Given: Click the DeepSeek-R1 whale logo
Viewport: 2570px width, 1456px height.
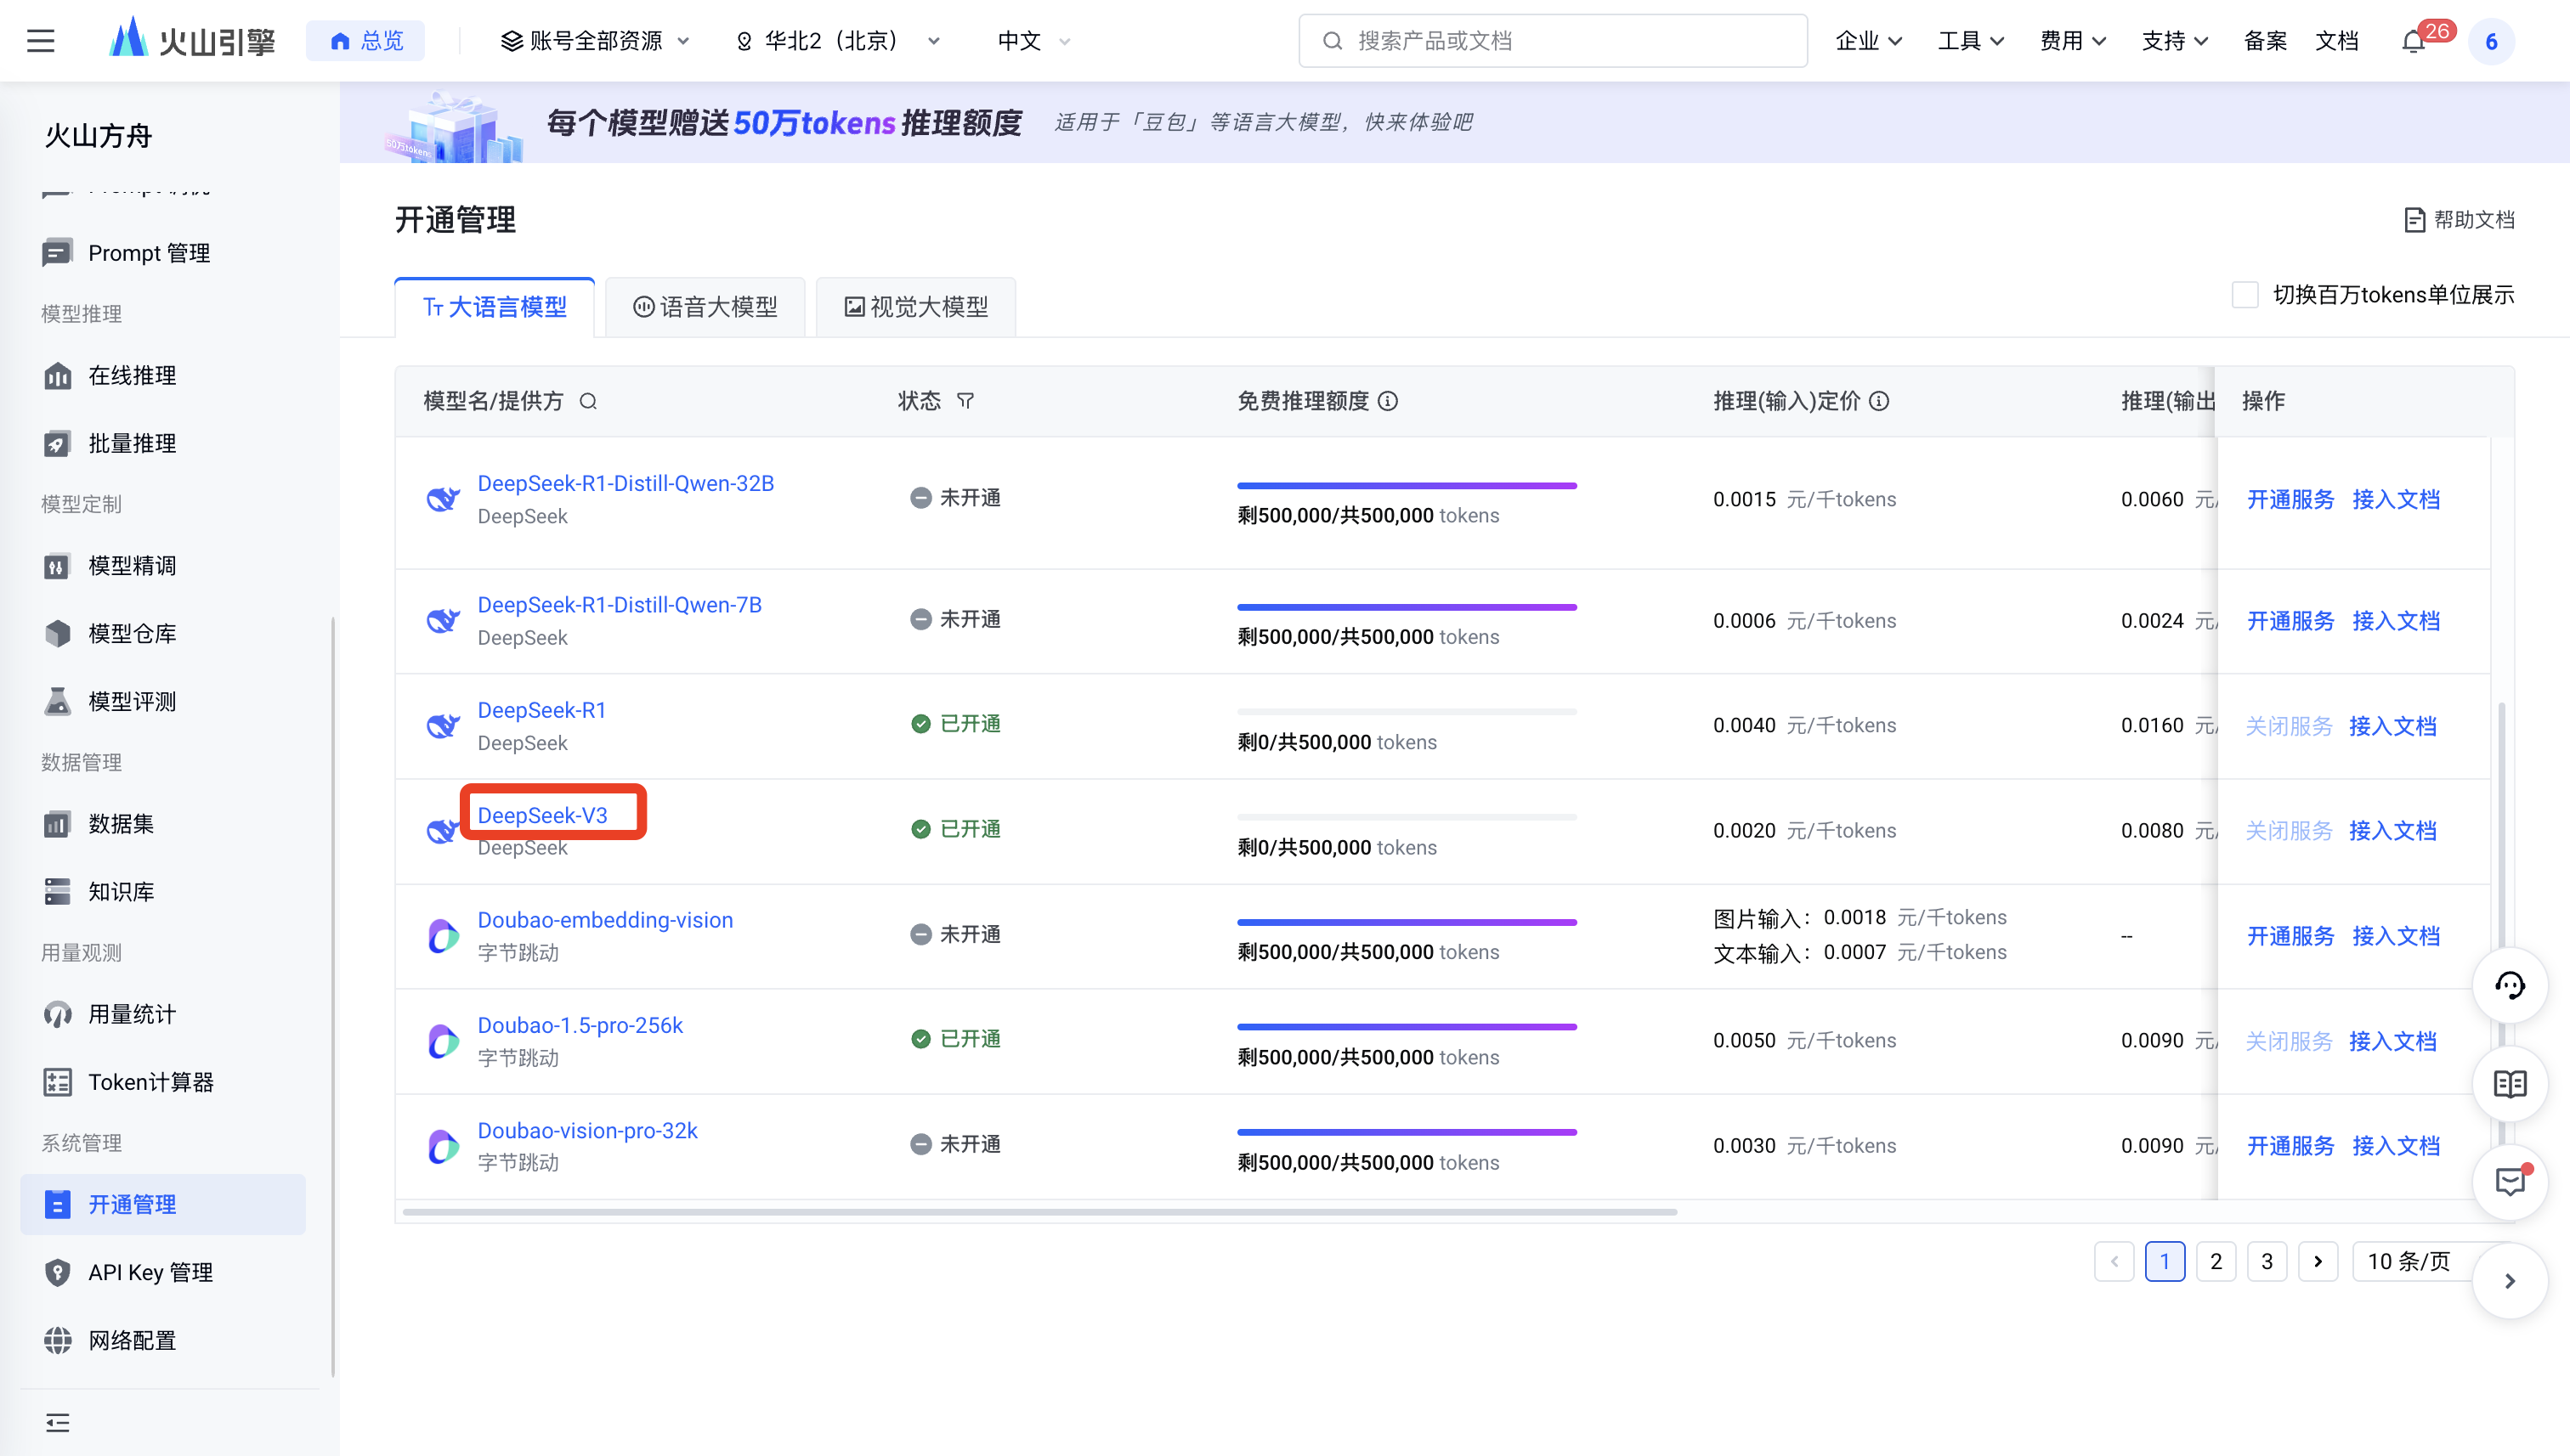Looking at the screenshot, I should click(442, 726).
